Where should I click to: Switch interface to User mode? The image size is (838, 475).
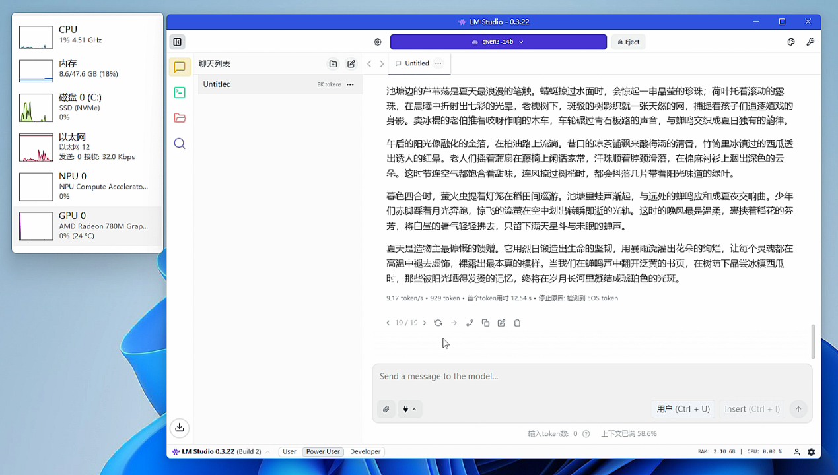click(x=289, y=451)
